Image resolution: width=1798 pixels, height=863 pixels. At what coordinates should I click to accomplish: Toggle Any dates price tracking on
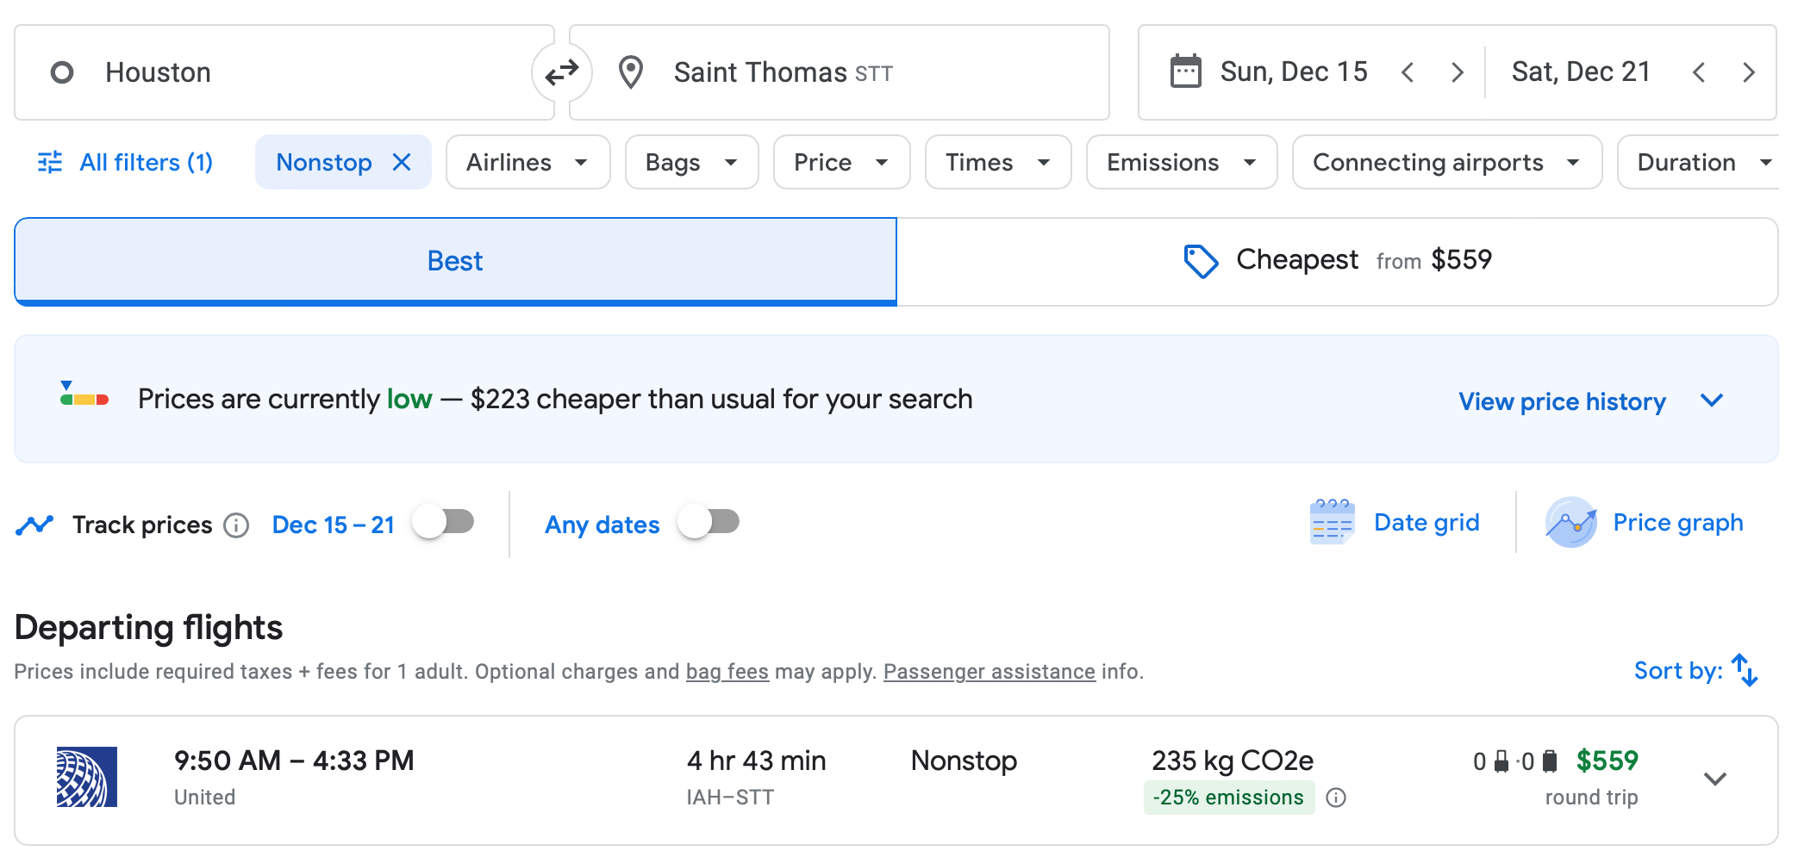pos(709,522)
